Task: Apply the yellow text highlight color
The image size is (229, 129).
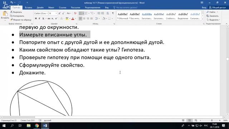Action: [67, 19]
